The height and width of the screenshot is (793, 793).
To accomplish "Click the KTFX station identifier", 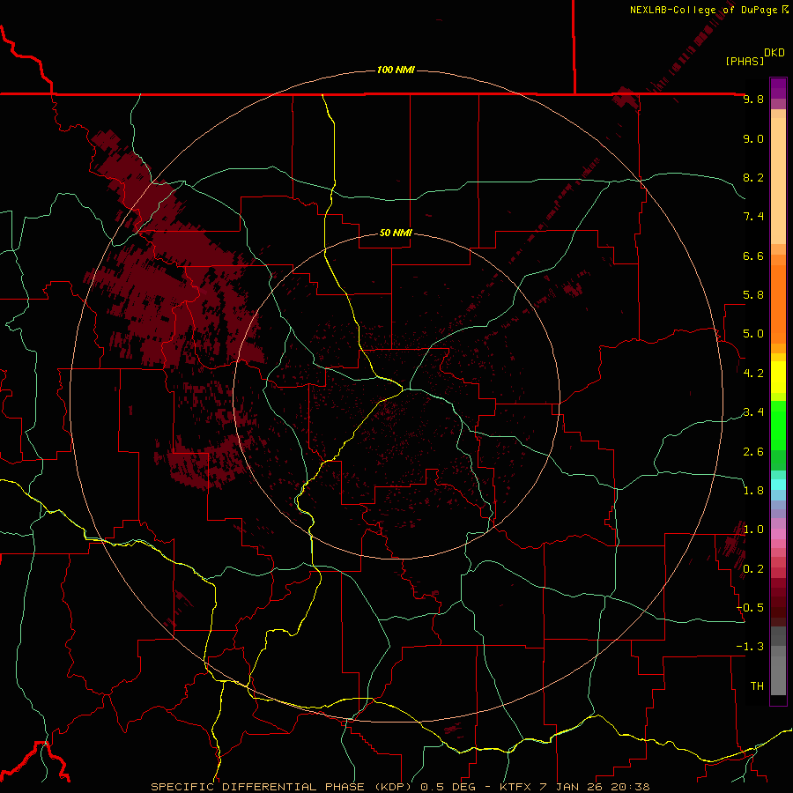I will click(x=517, y=787).
